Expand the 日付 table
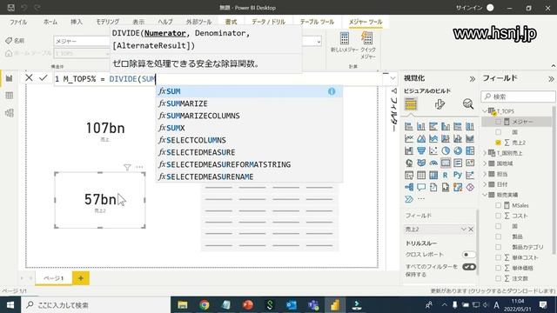This screenshot has height=313, width=557. (486, 184)
